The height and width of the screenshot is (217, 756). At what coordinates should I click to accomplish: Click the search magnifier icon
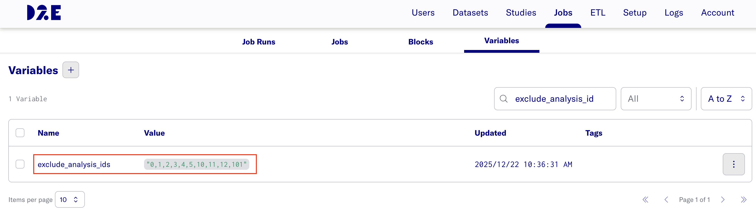504,99
